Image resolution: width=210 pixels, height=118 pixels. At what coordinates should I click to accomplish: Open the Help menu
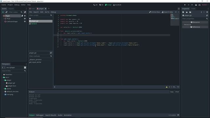[x=29, y=5]
